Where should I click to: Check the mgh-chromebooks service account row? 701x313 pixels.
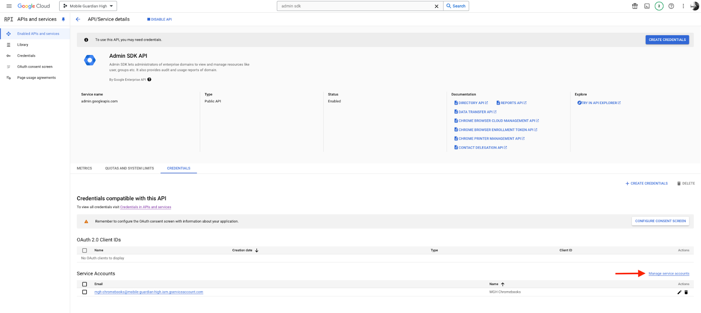(x=85, y=292)
